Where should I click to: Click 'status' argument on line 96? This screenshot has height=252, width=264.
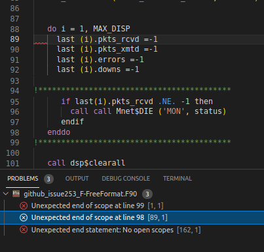(208, 111)
